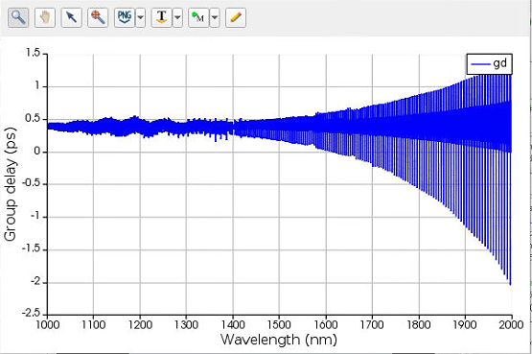Select the yellow pencil edit tool

tap(236, 17)
